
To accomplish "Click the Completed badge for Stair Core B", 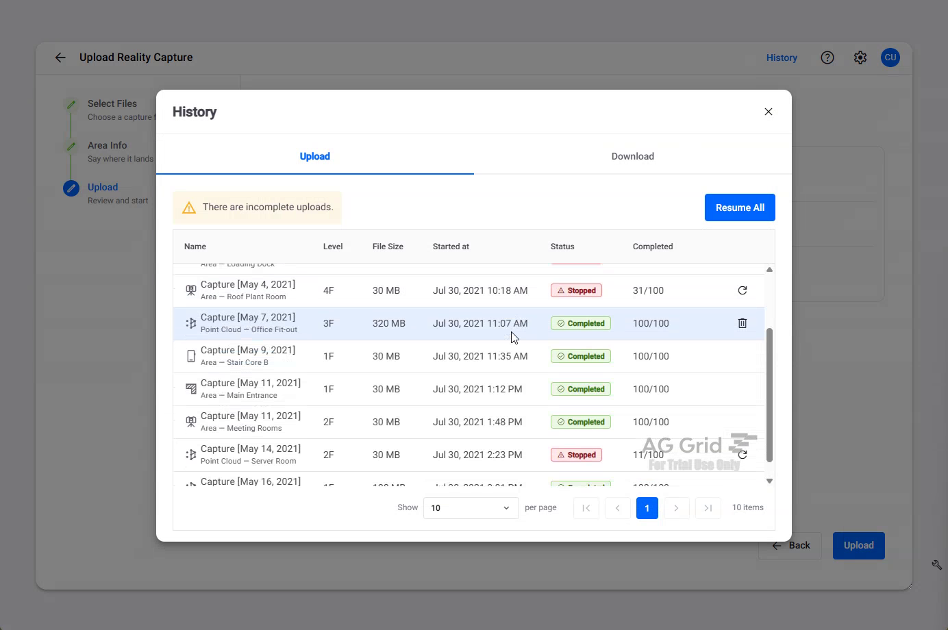I will click(x=581, y=356).
